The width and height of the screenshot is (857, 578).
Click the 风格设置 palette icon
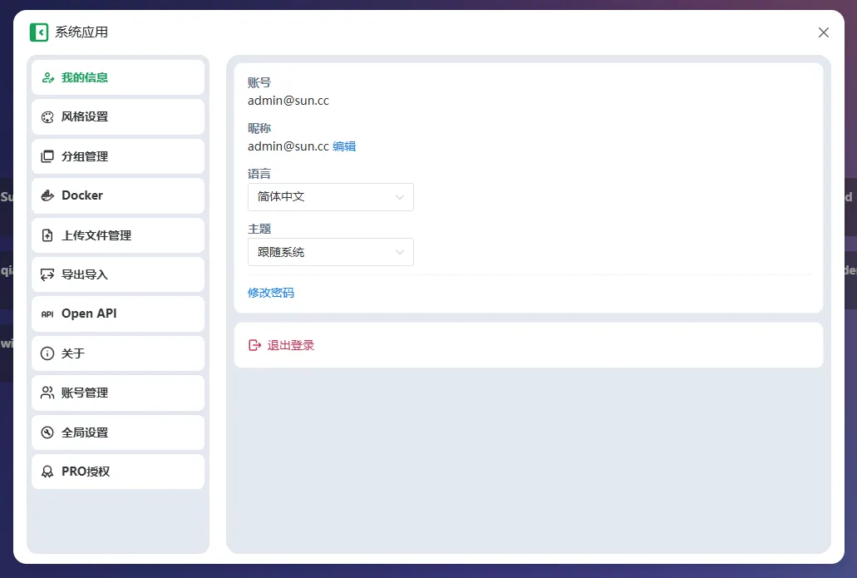(x=48, y=116)
